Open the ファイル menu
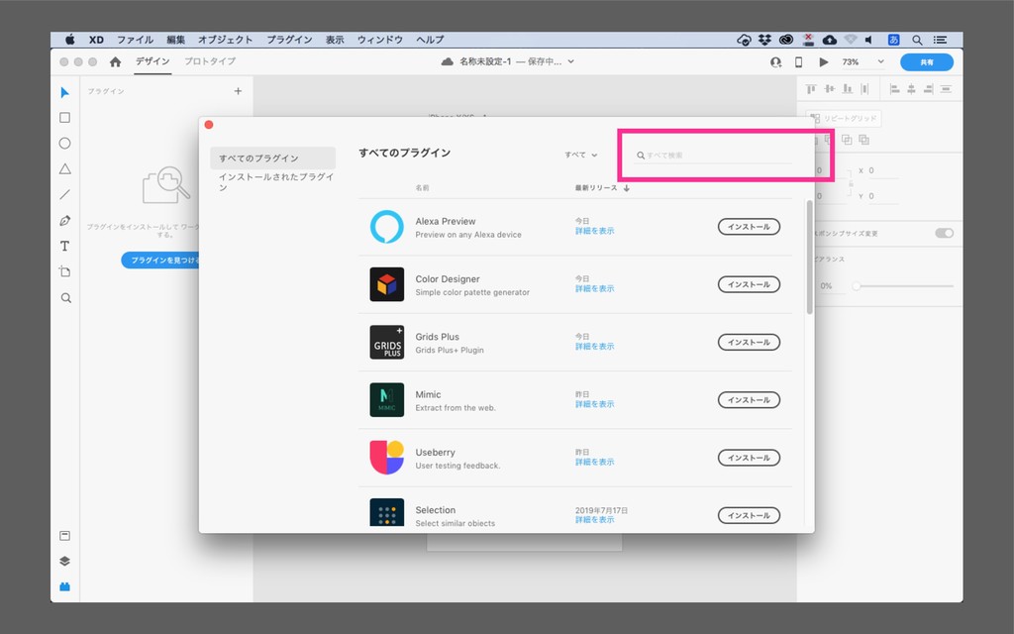Viewport: 1014px width, 634px height. click(135, 40)
